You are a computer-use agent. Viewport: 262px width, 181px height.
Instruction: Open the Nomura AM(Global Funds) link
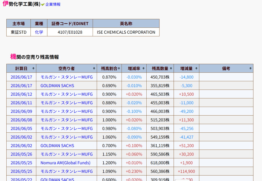[x=65, y=163]
